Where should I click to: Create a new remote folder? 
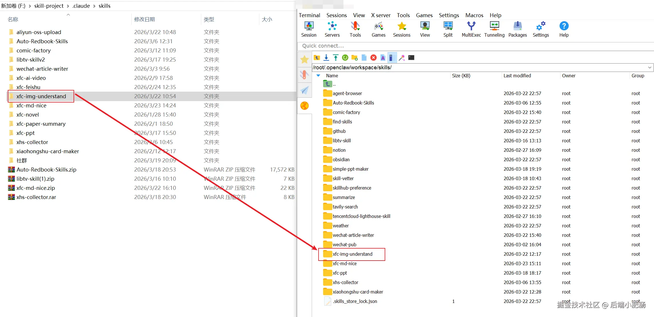[x=355, y=58]
